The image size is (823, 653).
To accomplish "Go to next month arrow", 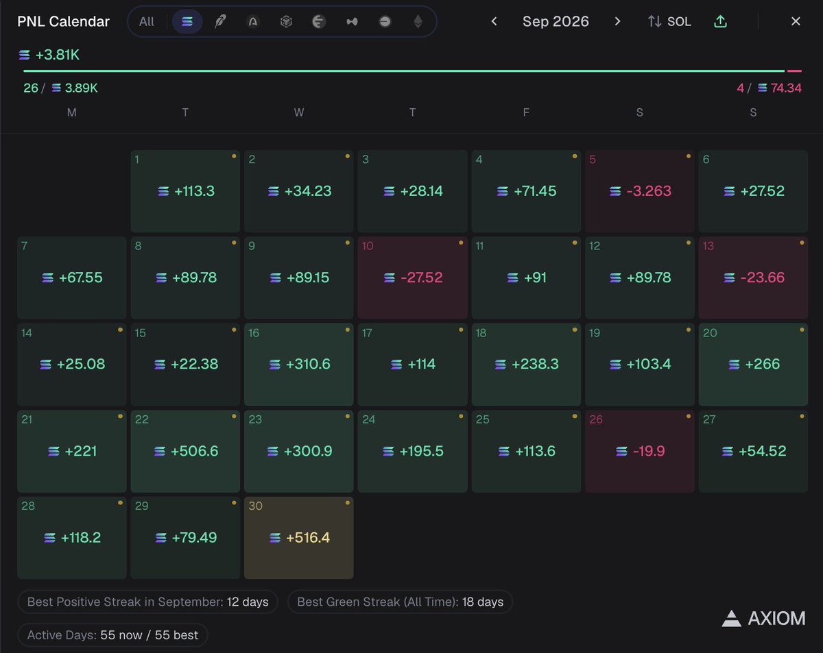I will (617, 21).
